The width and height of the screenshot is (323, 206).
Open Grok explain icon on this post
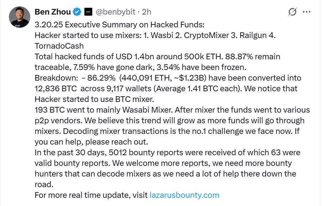[x=292, y=12]
